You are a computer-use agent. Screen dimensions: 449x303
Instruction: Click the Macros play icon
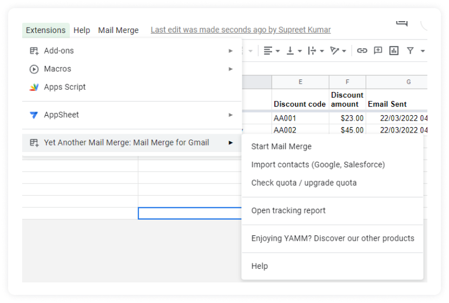coord(34,69)
